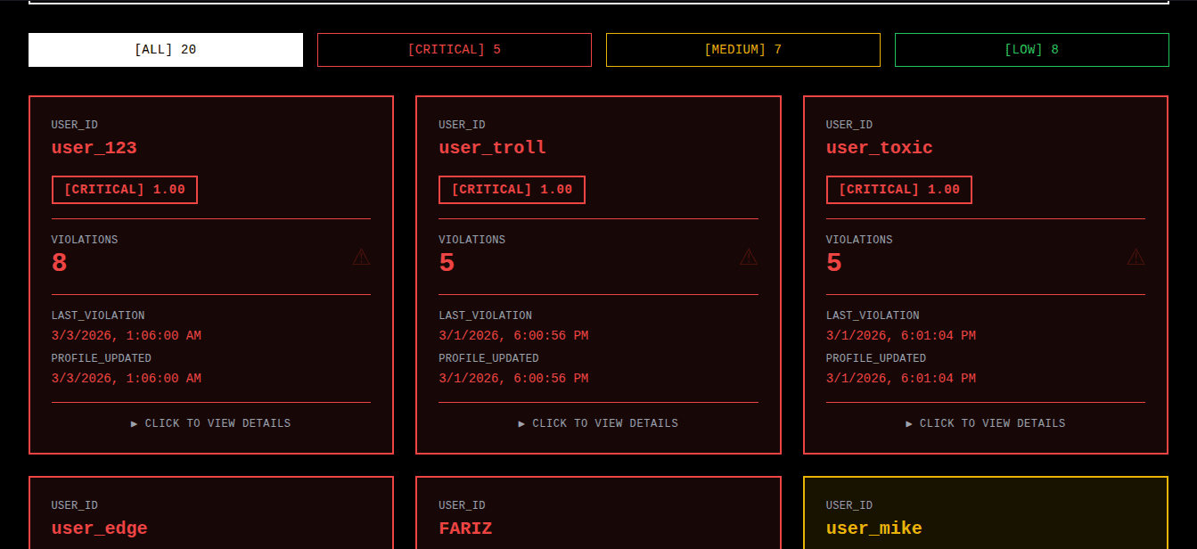Viewport: 1197px width, 549px height.
Task: Click the warning triangle icon on user_123 card
Action: tap(361, 257)
